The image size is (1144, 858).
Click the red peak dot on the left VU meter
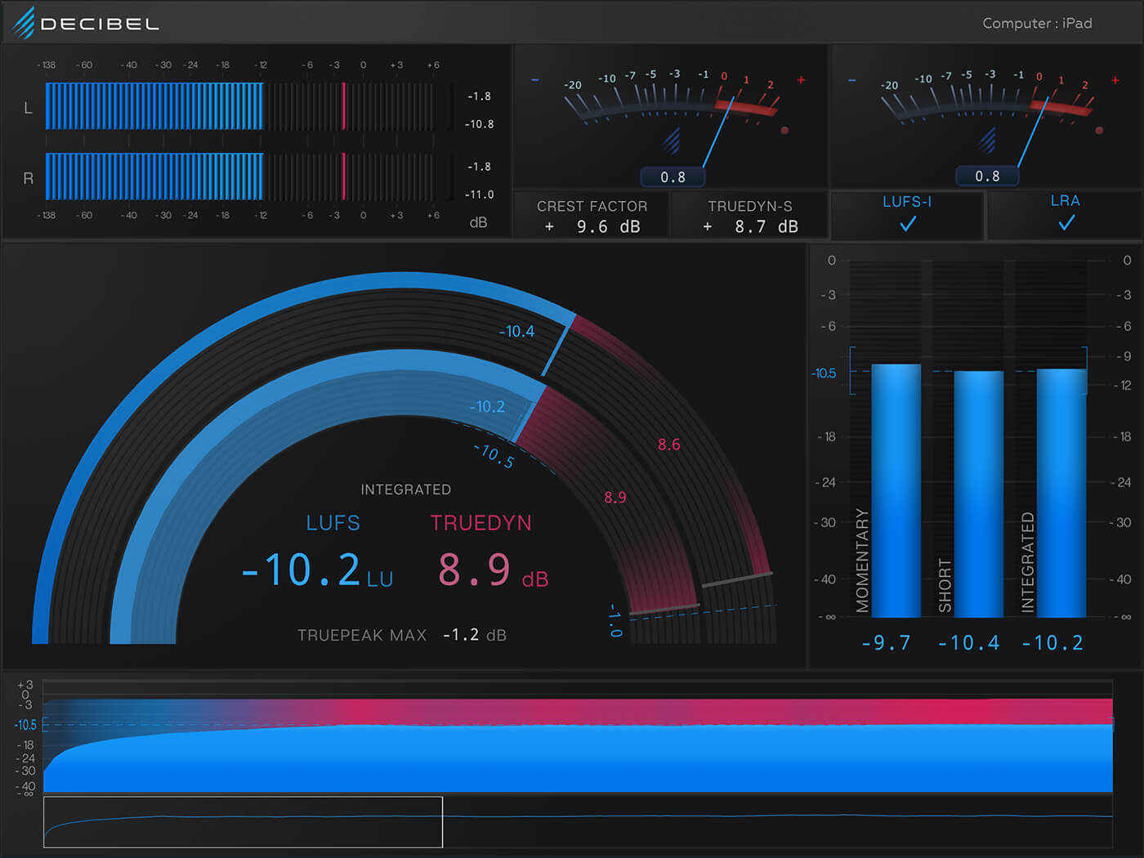(x=785, y=128)
